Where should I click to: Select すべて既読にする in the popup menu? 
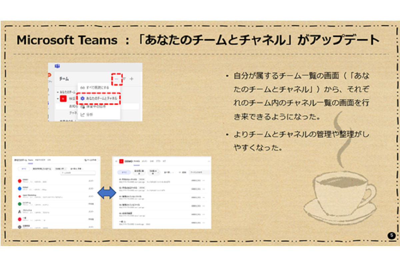[x=99, y=88]
